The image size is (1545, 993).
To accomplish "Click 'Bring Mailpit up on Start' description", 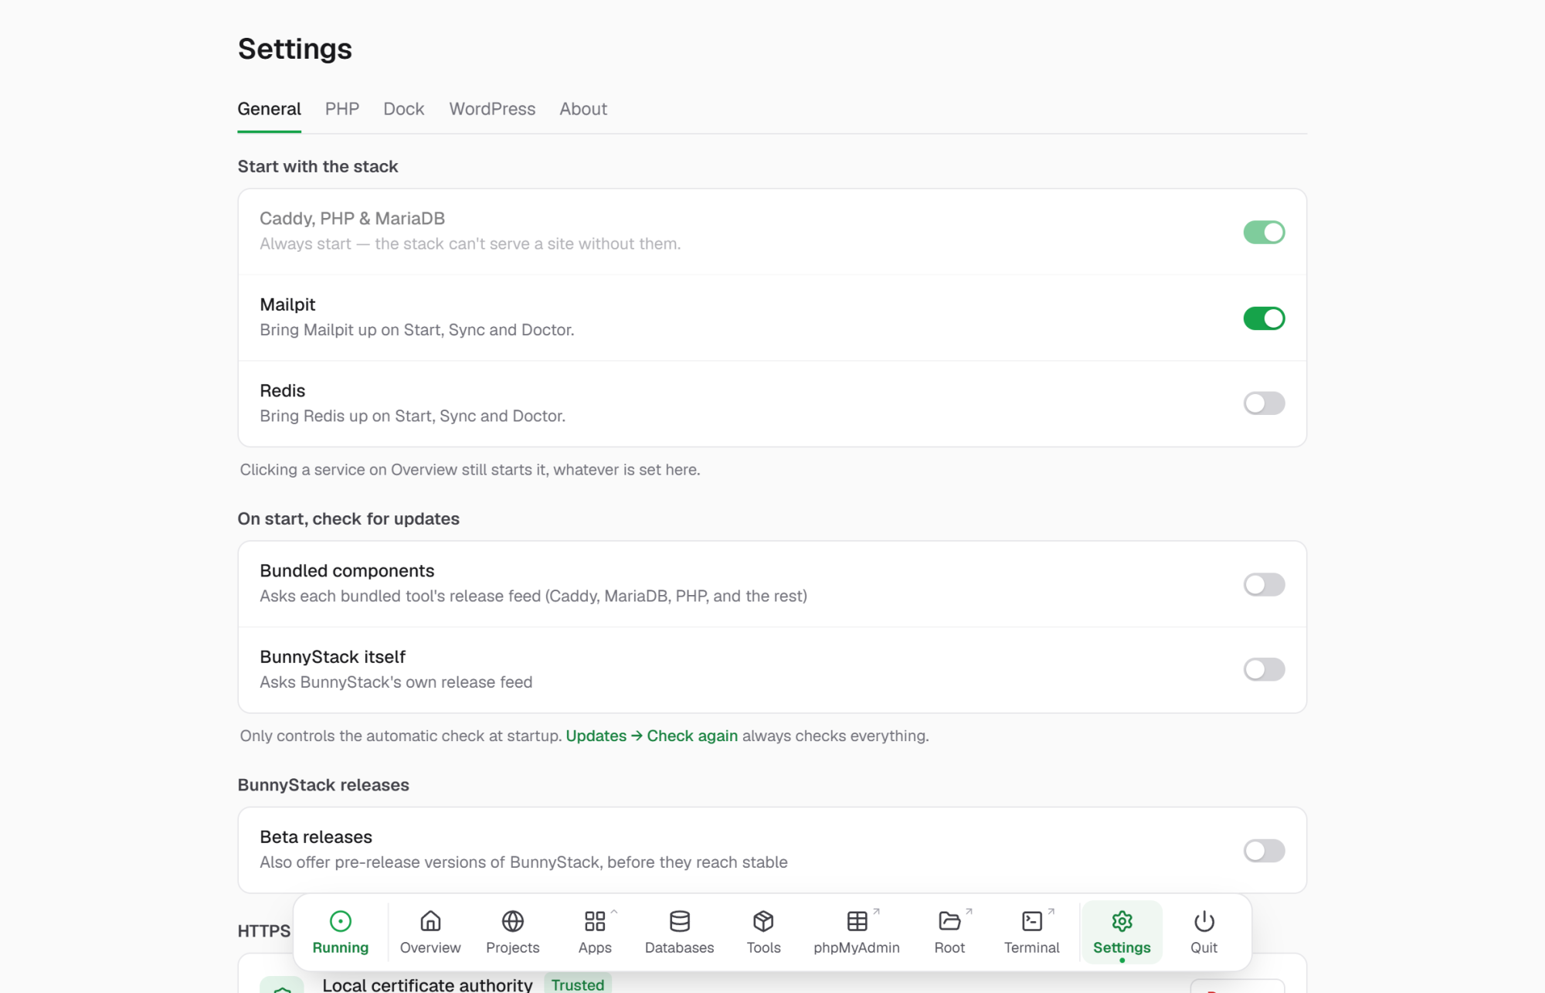I will pos(417,330).
